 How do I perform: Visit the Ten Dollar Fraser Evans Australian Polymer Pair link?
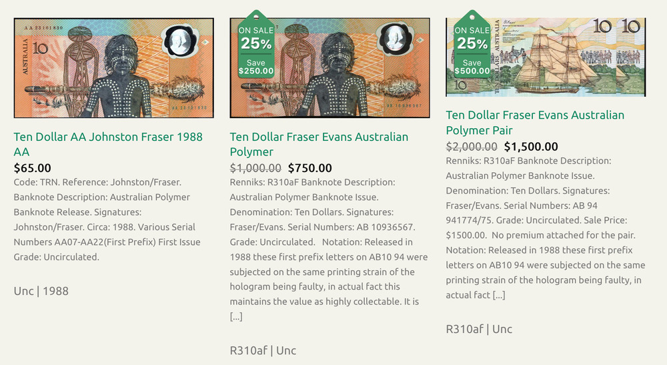(535, 122)
